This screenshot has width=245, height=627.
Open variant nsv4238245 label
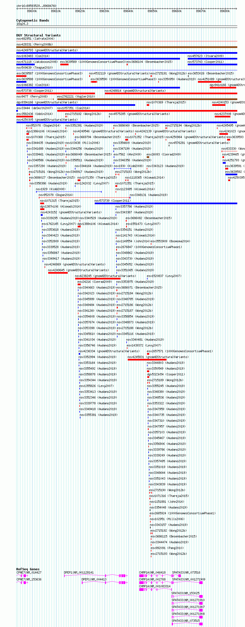pyautogui.click(x=105, y=276)
